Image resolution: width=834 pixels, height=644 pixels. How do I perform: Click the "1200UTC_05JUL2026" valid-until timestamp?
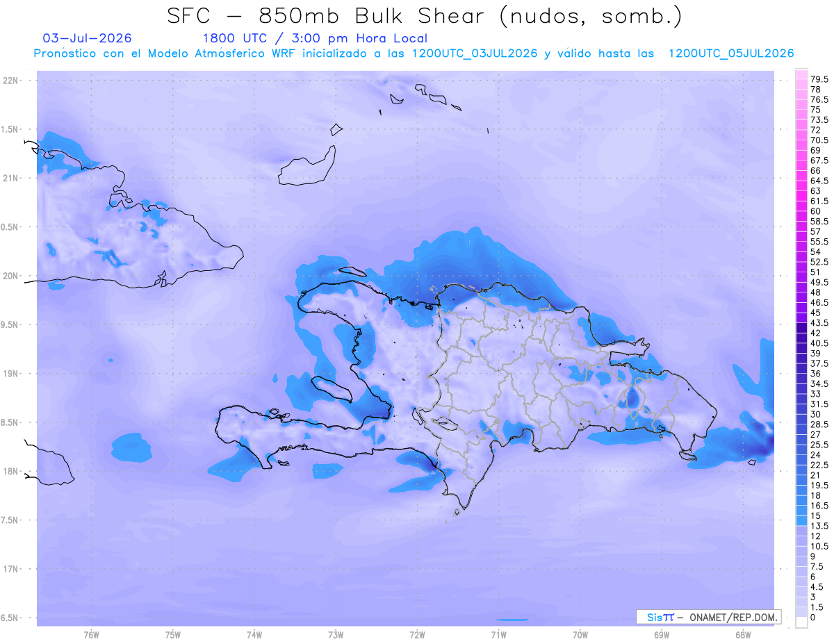(x=731, y=53)
